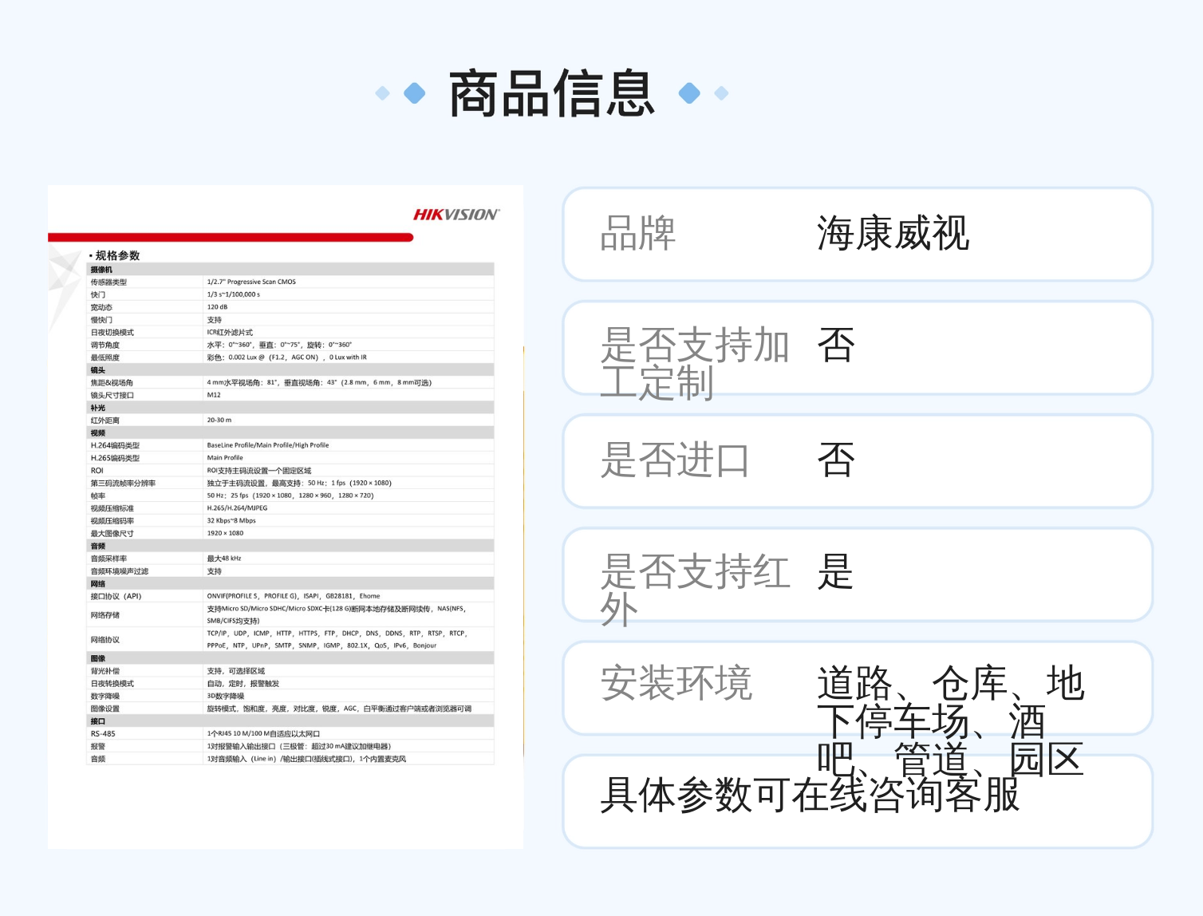Click the 3D数字降噪 value
Viewport: 1203px width, 916px height.
pyautogui.click(x=225, y=697)
